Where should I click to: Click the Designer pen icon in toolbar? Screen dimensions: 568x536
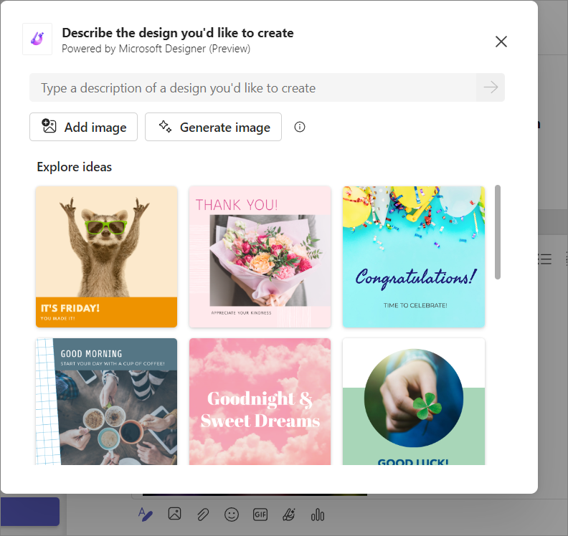point(289,515)
